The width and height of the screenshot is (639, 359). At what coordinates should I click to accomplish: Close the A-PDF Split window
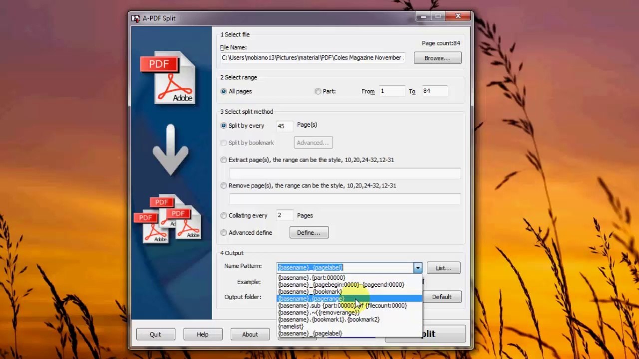coord(458,16)
